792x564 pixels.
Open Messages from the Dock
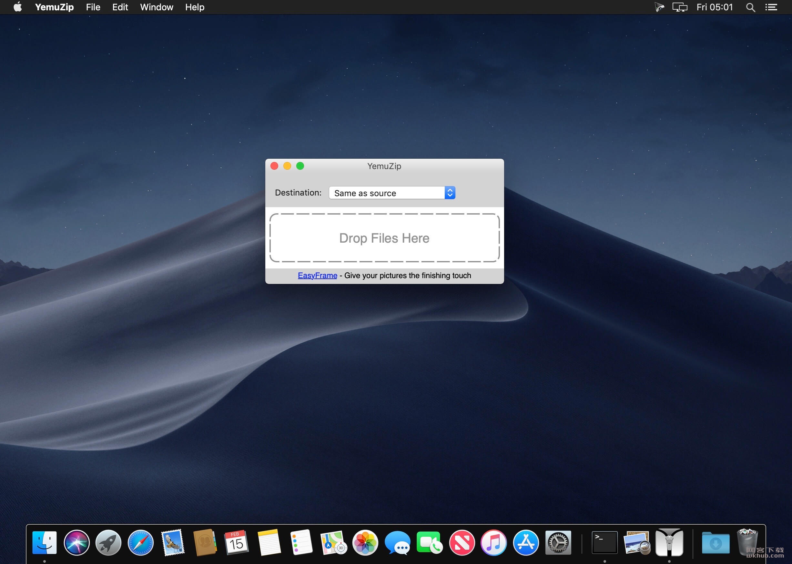pyautogui.click(x=397, y=542)
